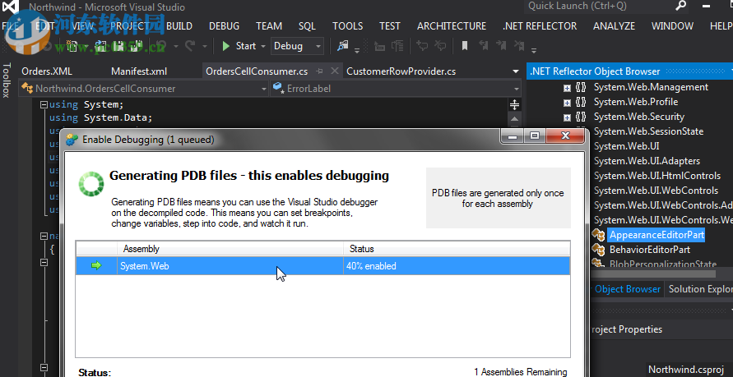This screenshot has width=733, height=377.
Task: Close the OrdersCellConsumer.cs tab with its X
Action: coord(334,71)
